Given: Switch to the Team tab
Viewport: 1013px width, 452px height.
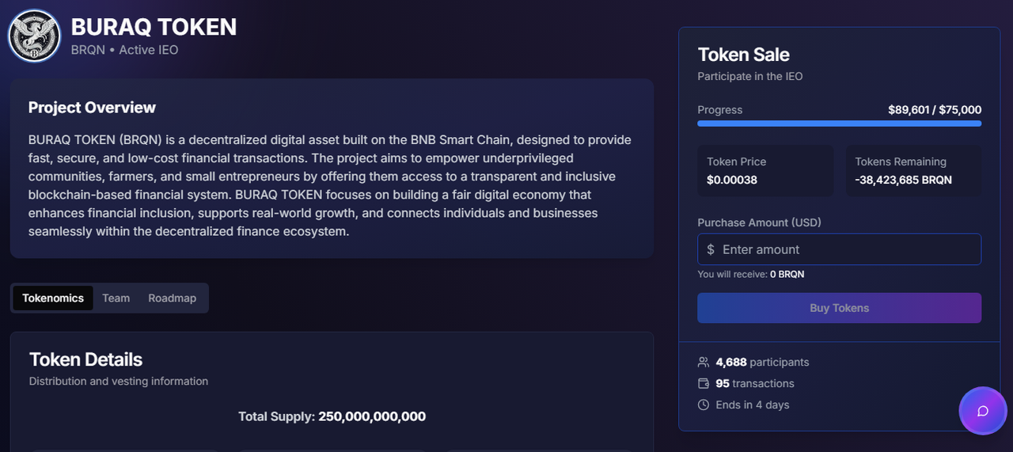Looking at the screenshot, I should pyautogui.click(x=116, y=298).
